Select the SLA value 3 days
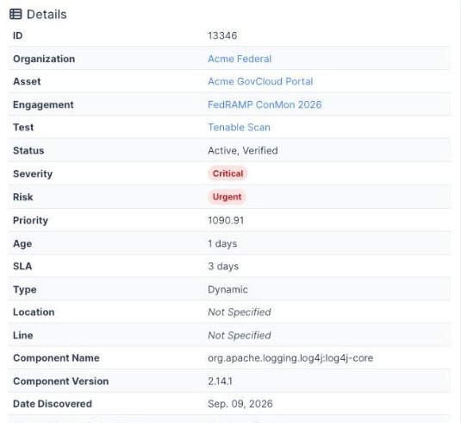Screen dimensions: 461x423 (x=223, y=266)
